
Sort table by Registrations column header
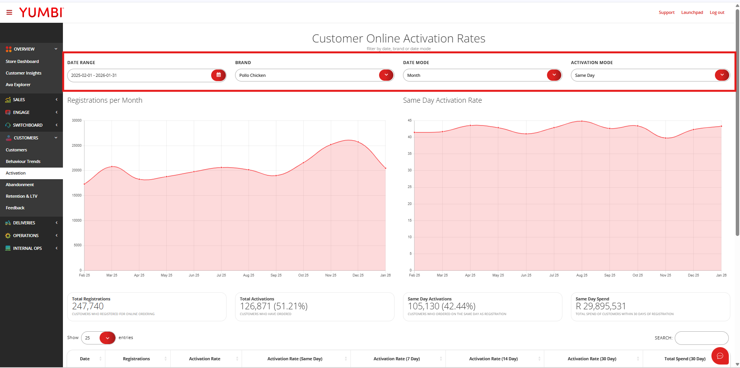[137, 359]
